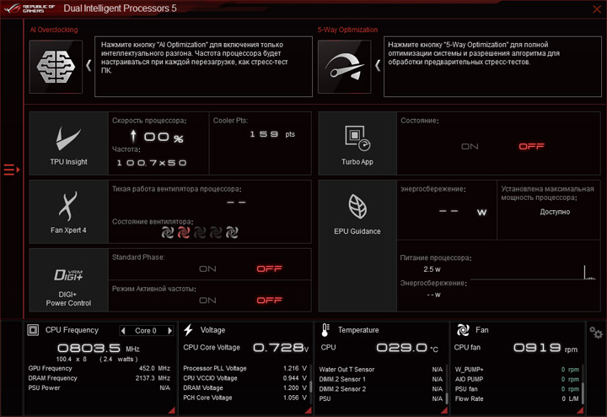
Task: Expand the left sidebar menu
Action: (12, 170)
